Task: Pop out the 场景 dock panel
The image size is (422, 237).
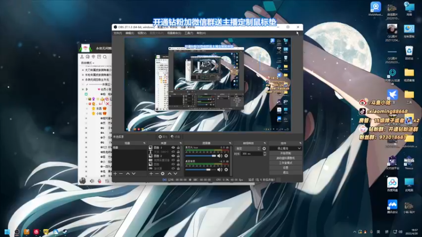Action: (144, 143)
